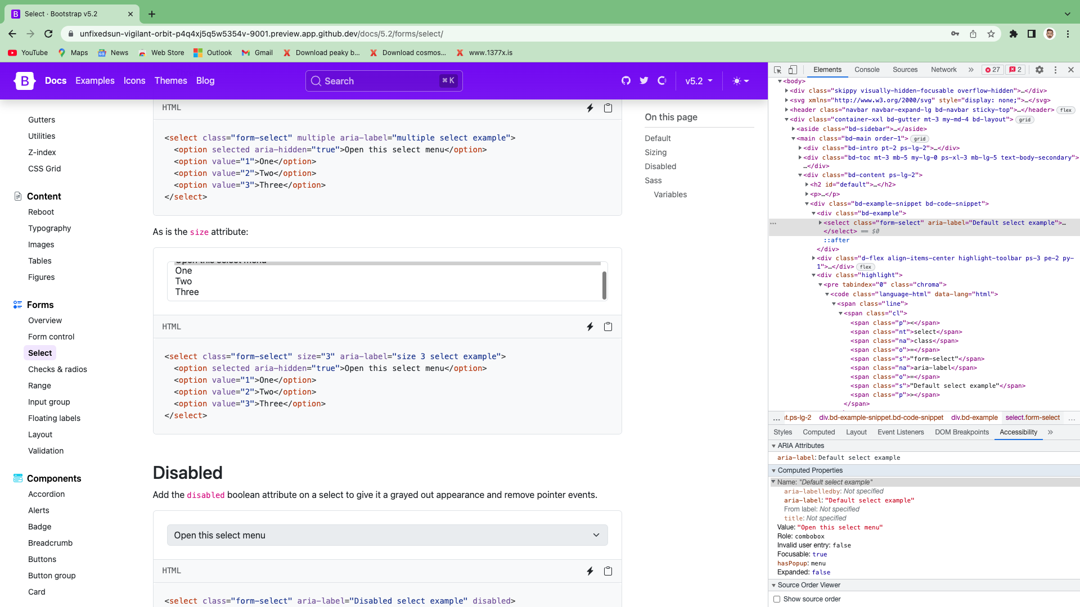Click the browser extensions puzzle icon
Image resolution: width=1080 pixels, height=607 pixels.
pyautogui.click(x=1014, y=34)
